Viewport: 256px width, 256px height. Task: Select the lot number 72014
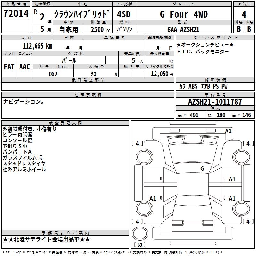16,13
